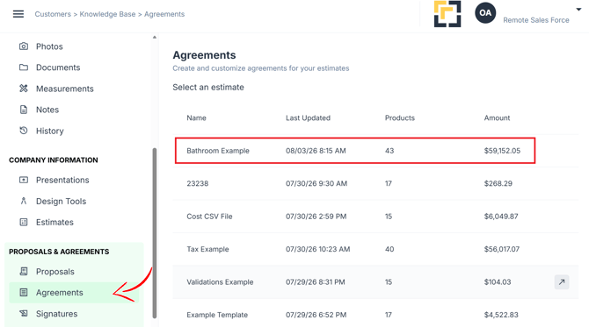The height and width of the screenshot is (327, 589).
Task: Click the Agreements list icon
Action: tap(24, 293)
